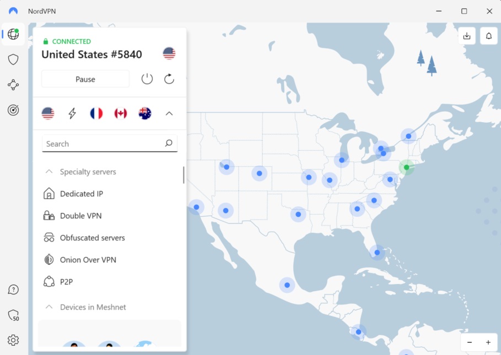Connect to fastest server via lightning icon
This screenshot has width=501, height=355.
click(72, 113)
